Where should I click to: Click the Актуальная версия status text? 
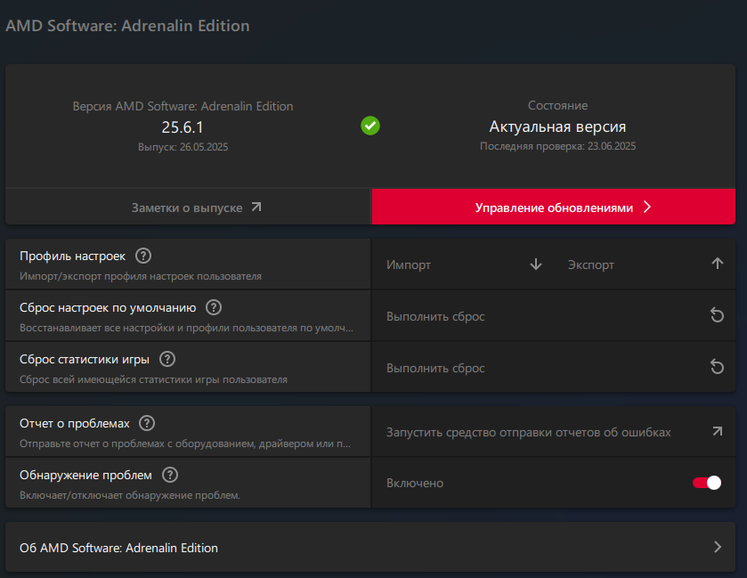(x=557, y=126)
